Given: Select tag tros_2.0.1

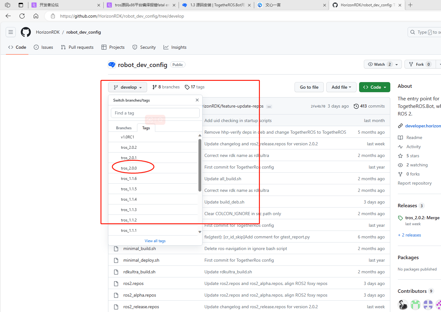Looking at the screenshot, I should pos(153,158).
